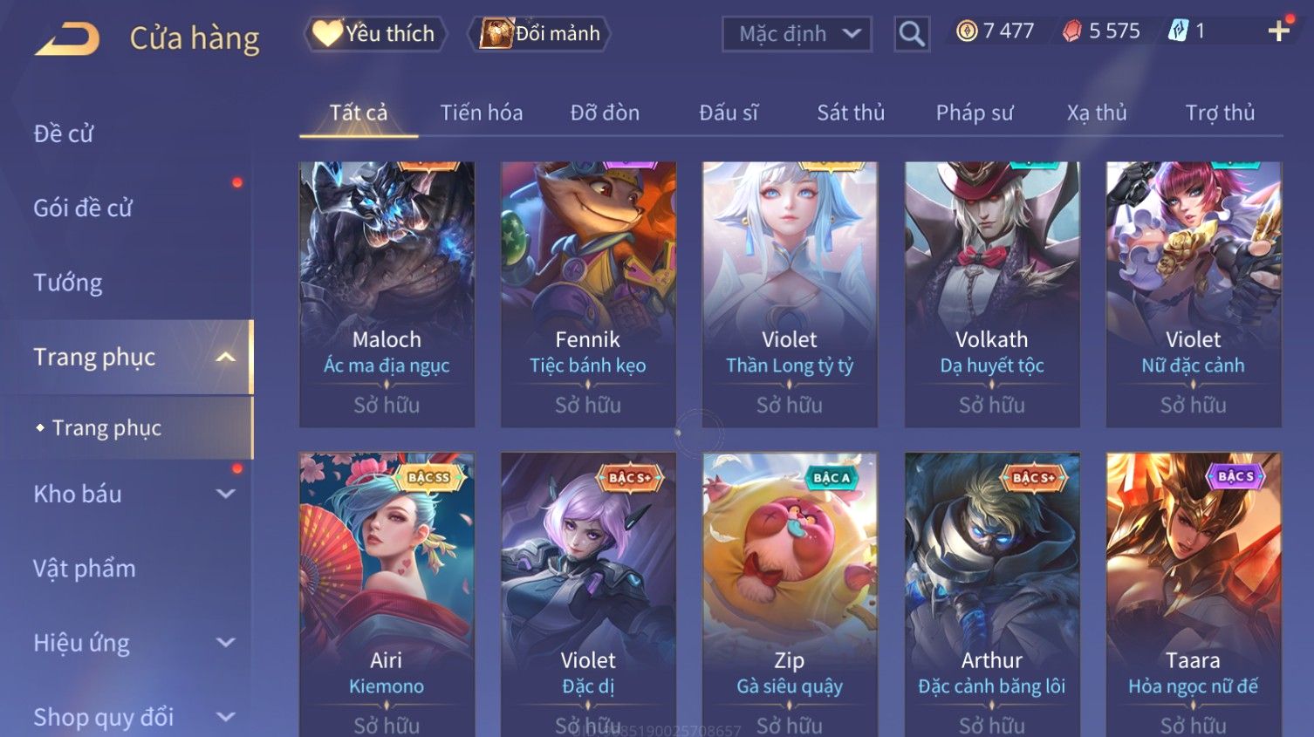Image resolution: width=1314 pixels, height=737 pixels.
Task: Switch to the Tiến hóa tab
Action: point(482,113)
